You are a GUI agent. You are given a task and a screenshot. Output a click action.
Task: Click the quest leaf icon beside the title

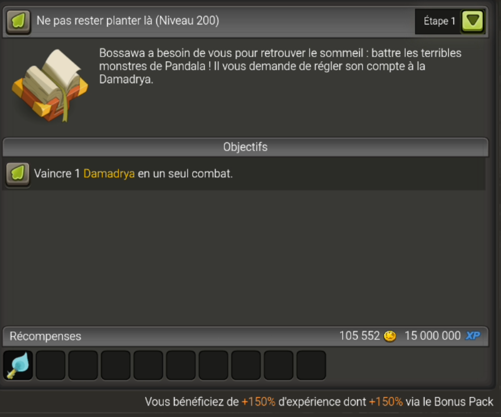[x=19, y=22]
